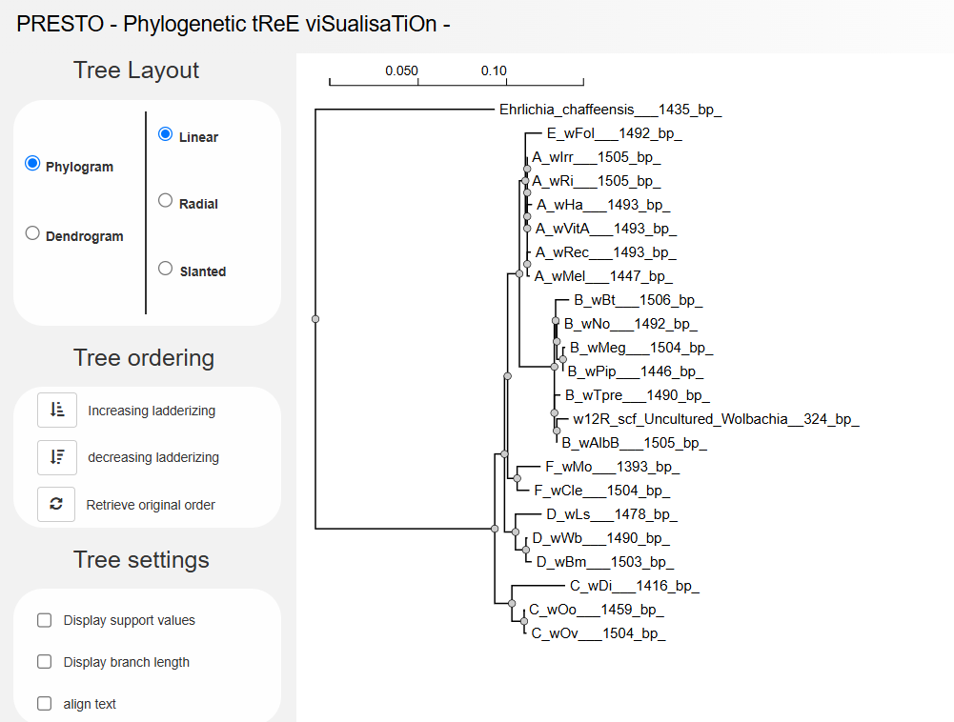Select the Phylogram radio button
This screenshot has width=954, height=722.
click(x=32, y=164)
